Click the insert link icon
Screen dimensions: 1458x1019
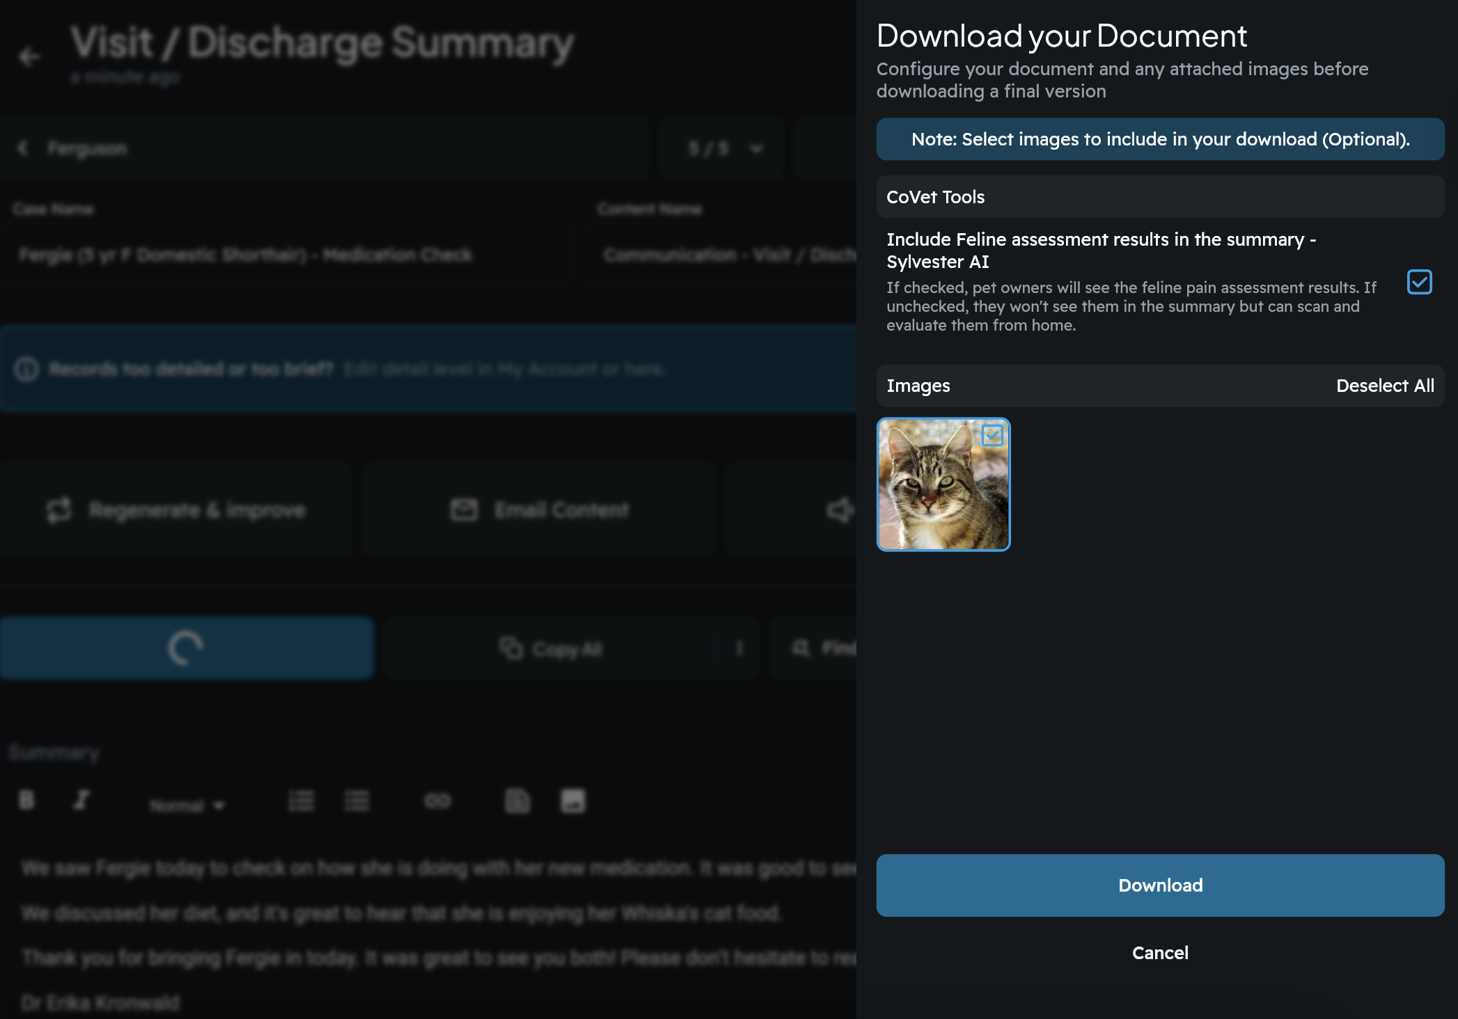pos(437,801)
